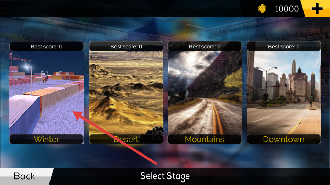
Task: Click the Winter best score bar
Action: [x=46, y=46]
